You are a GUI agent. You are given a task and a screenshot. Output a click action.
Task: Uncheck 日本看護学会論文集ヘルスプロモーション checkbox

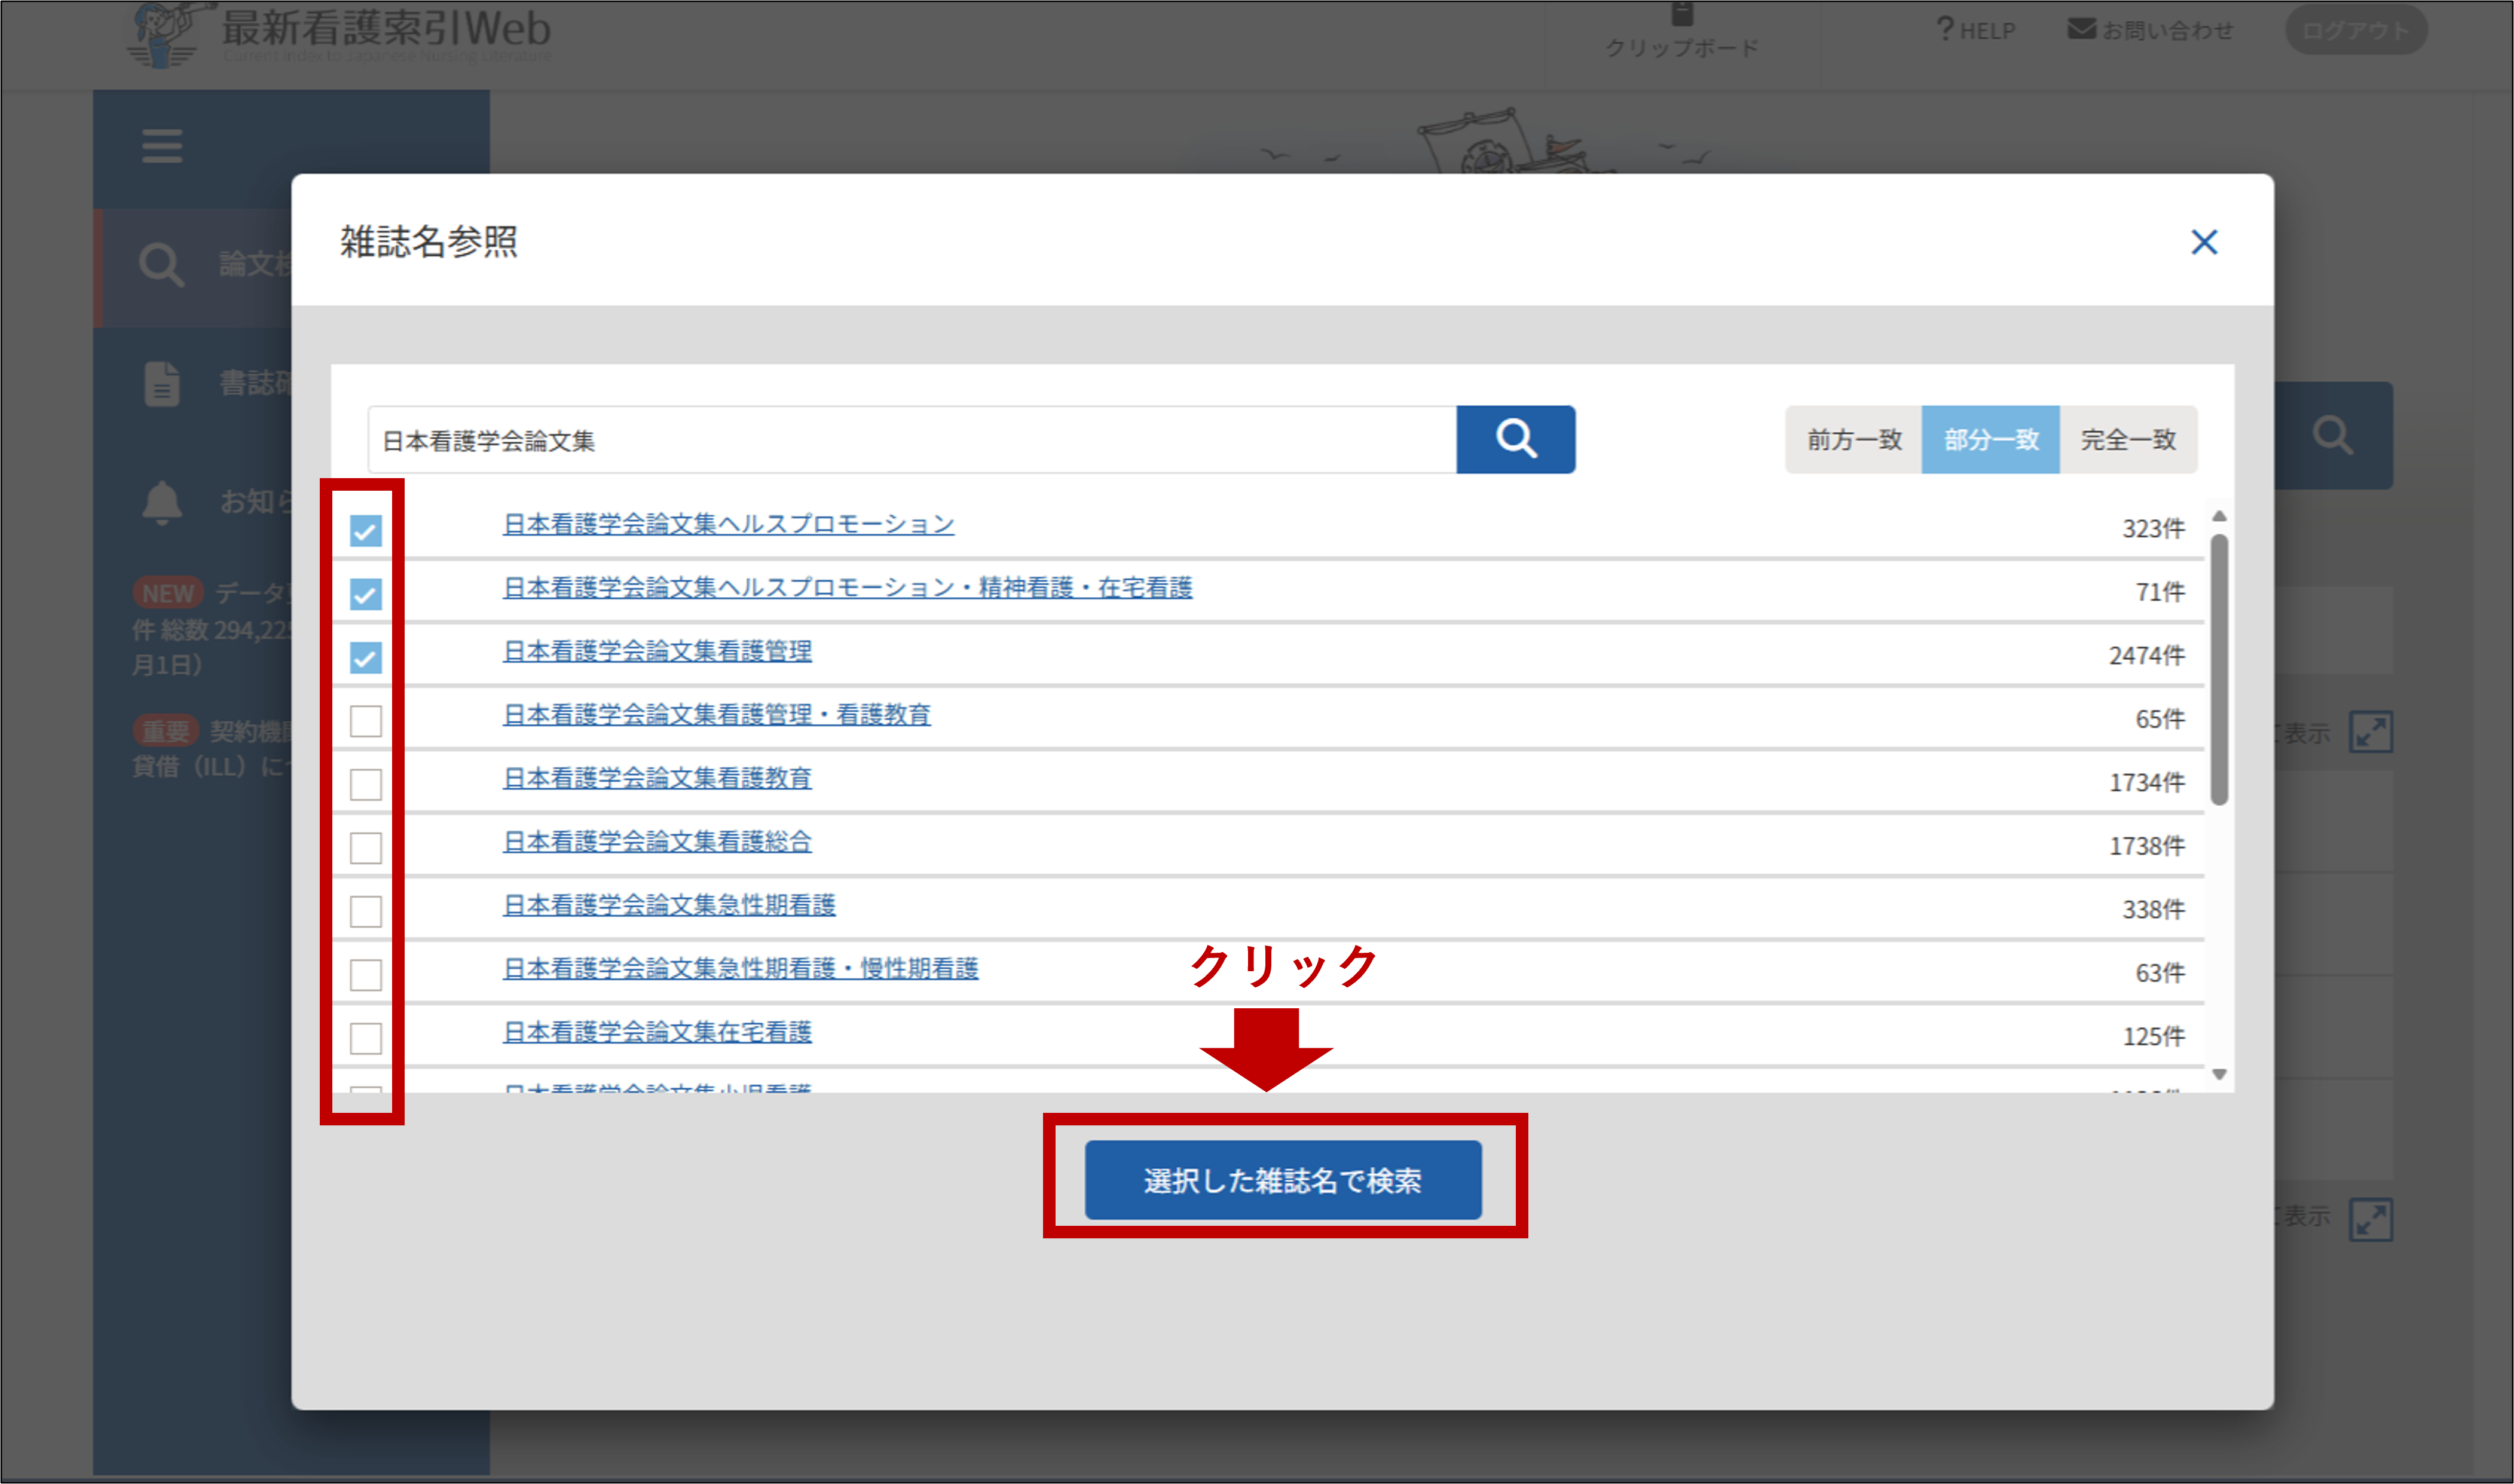(x=366, y=531)
